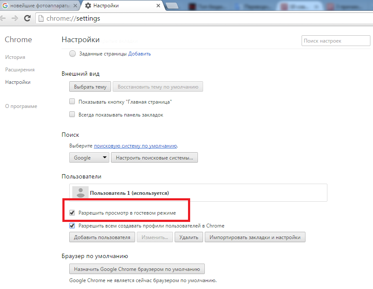Screen dimensions: 373x289
Task: Click the Пользователь 1 avatar icon
Action: [x=80, y=192]
